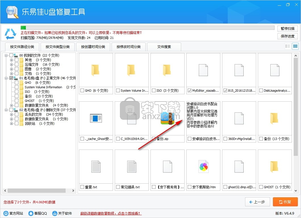Click the ghost32.dmp.id file icon

(239, 167)
